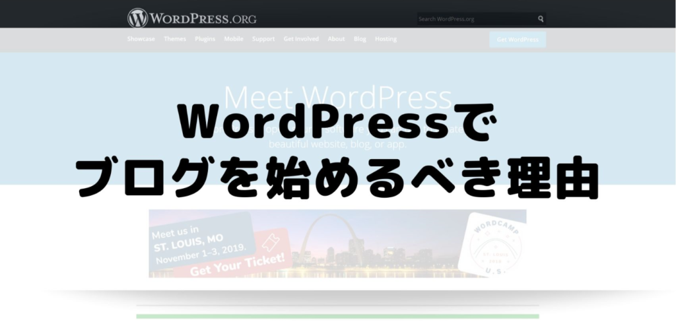676x326 pixels.
Task: Open the Support menu item
Action: click(263, 39)
